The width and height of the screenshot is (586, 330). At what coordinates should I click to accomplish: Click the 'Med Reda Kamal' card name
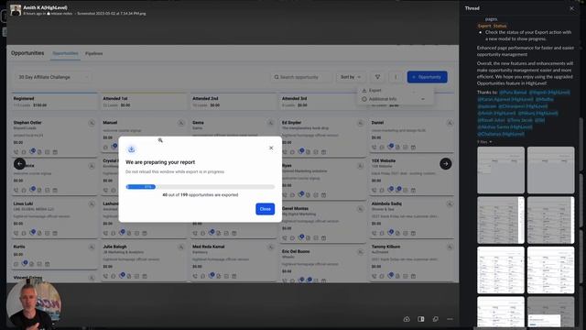pos(208,247)
